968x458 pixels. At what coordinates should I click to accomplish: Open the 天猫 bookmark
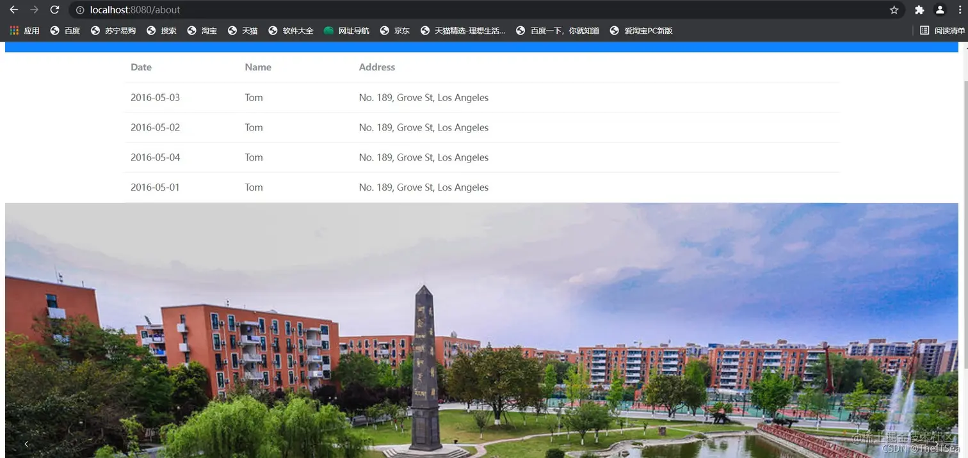click(x=243, y=31)
